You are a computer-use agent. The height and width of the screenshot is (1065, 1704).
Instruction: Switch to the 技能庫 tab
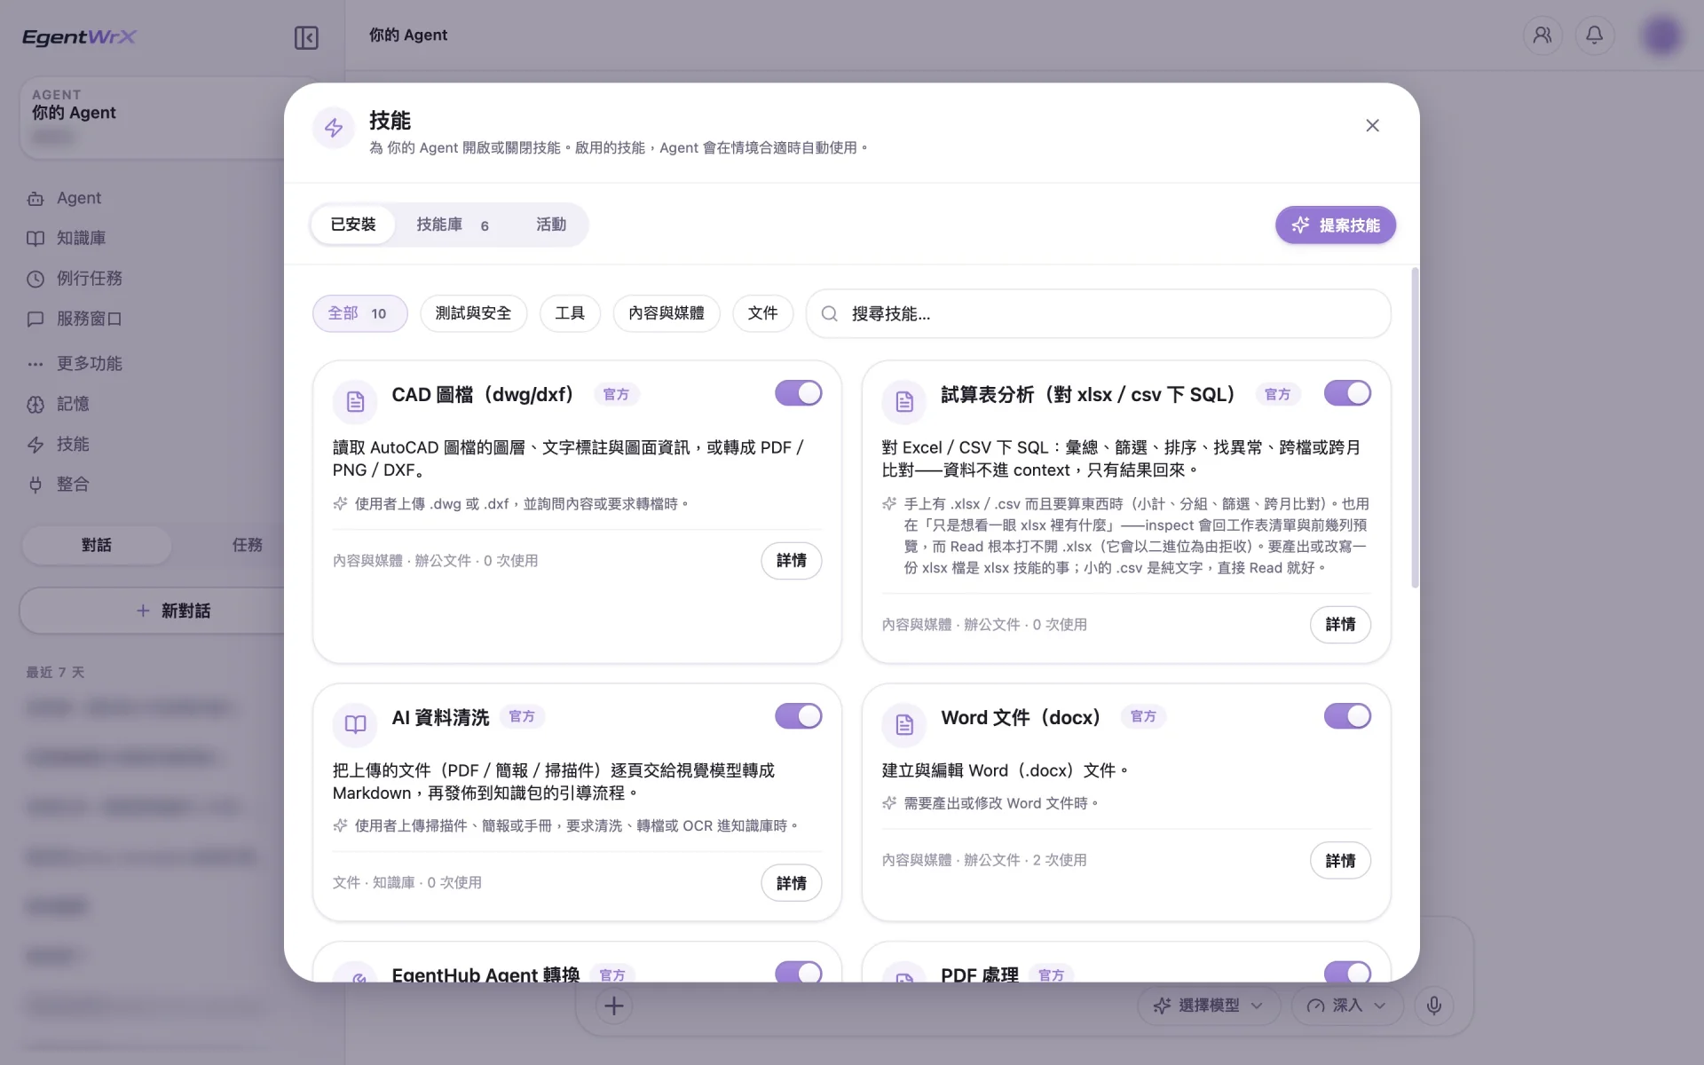[453, 225]
